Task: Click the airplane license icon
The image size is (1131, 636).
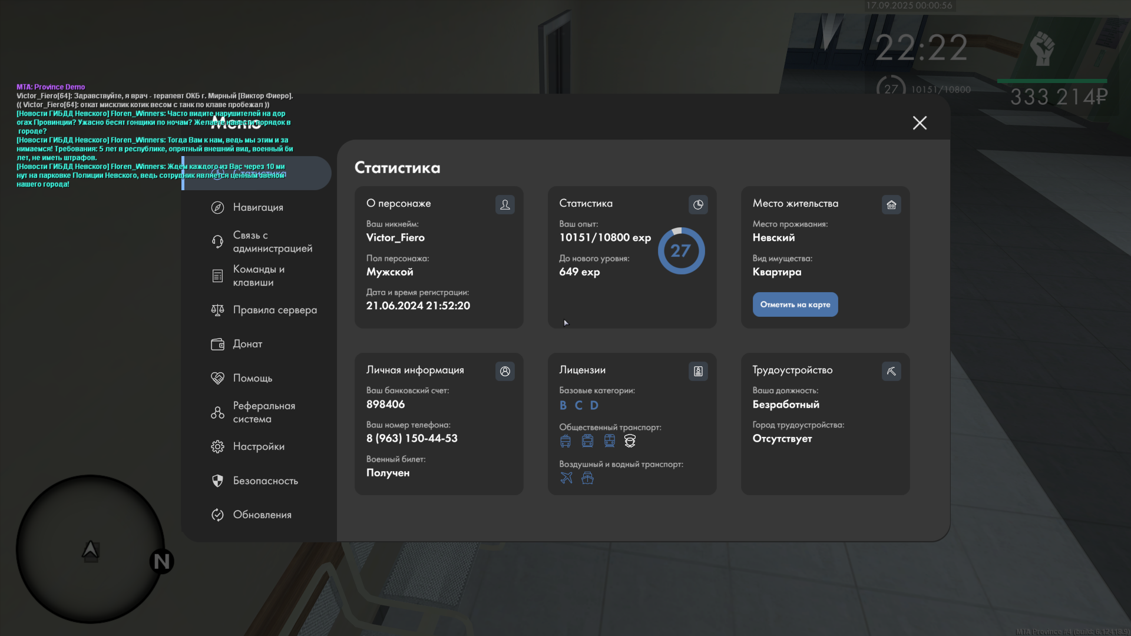Action: point(566,478)
